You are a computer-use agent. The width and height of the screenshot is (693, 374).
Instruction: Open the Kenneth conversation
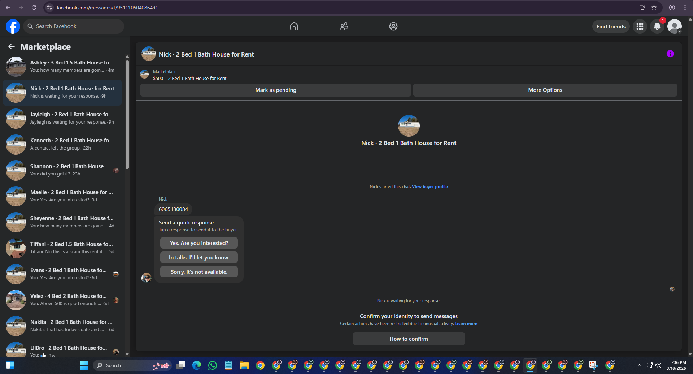pos(62,144)
